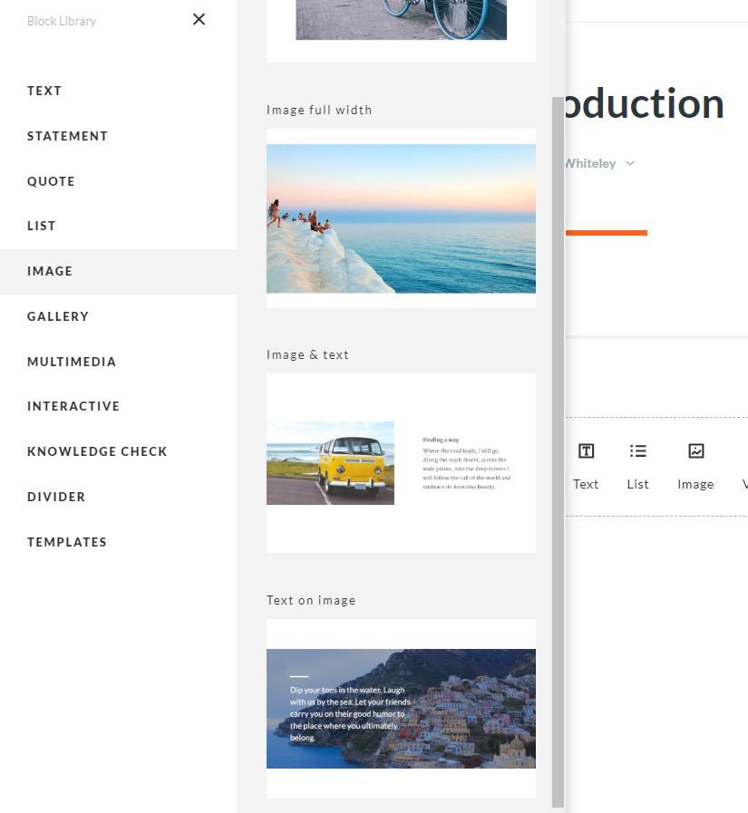Screen dimensions: 748x813
Task: Click the 'Text on image' label
Action: pos(311,600)
